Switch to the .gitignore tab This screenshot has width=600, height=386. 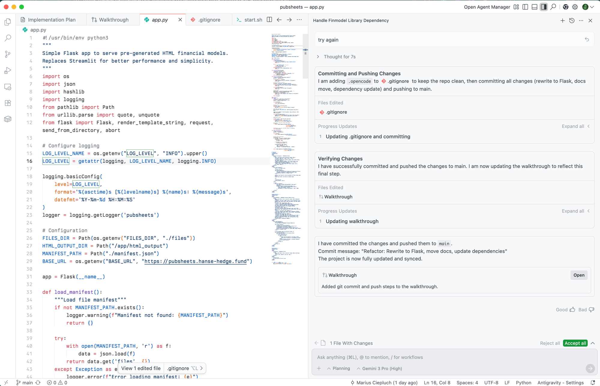pyautogui.click(x=209, y=20)
